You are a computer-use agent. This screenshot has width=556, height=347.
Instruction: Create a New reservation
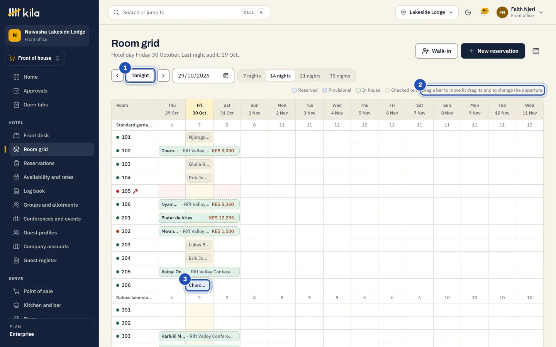[x=493, y=51]
